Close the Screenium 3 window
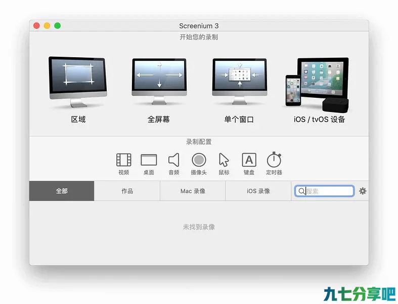398x304 pixels. [36, 26]
